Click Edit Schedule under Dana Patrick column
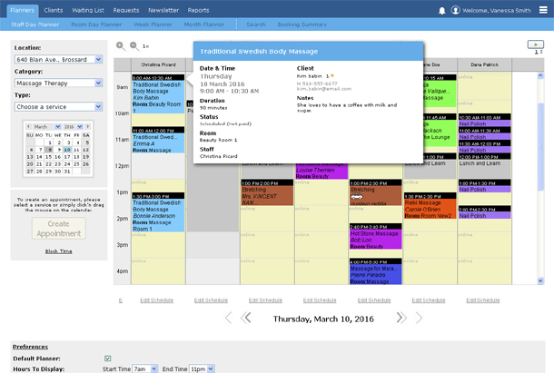 point(483,300)
